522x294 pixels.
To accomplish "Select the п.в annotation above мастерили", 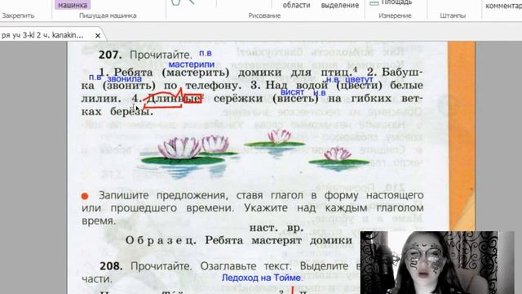I will [x=206, y=52].
